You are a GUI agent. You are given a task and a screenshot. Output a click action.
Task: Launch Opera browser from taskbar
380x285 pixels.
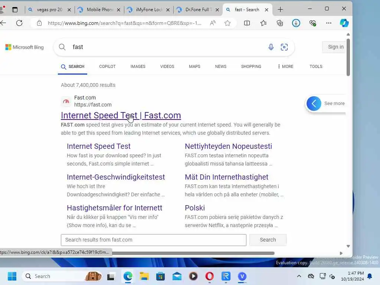(x=209, y=276)
